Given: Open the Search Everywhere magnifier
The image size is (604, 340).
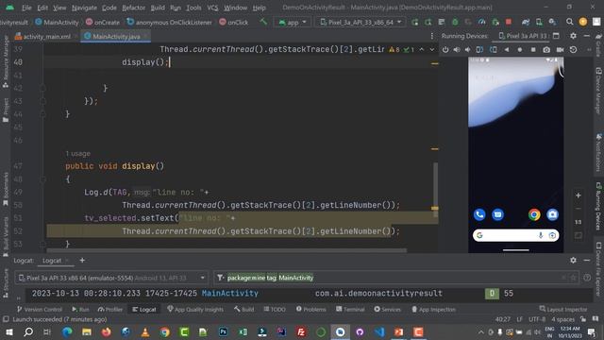Looking at the screenshot, I should (x=569, y=22).
